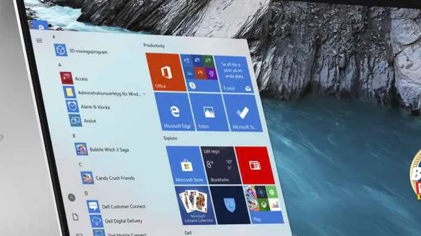Click the letter B heading in app list

[74, 136]
